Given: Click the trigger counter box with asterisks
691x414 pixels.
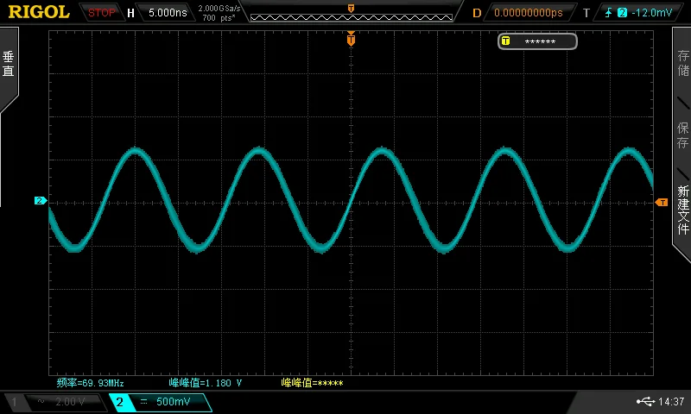Looking at the screenshot, I should pos(537,41).
